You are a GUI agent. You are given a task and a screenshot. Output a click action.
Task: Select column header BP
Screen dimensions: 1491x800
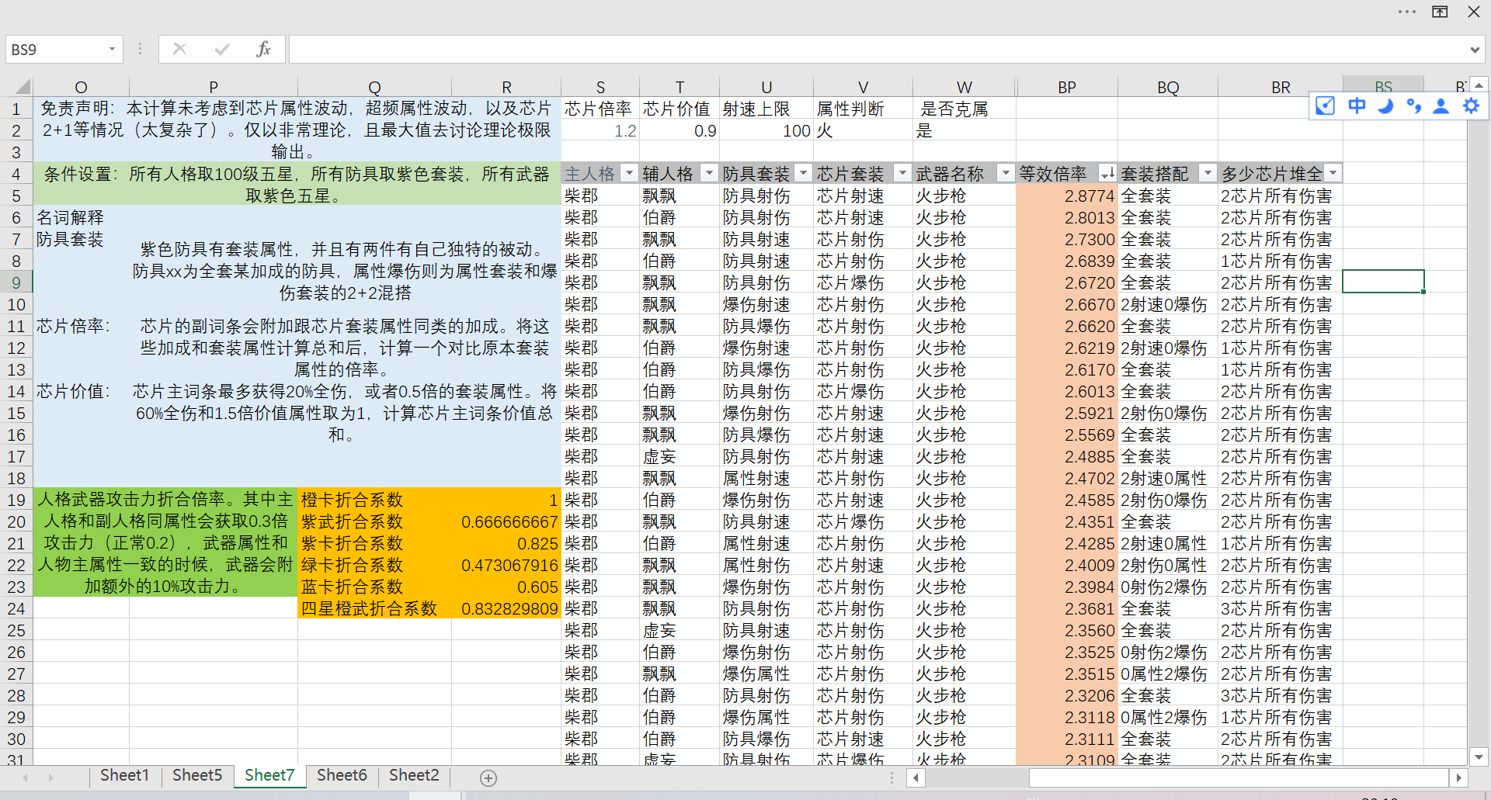tap(1067, 87)
